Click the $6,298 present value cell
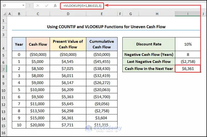This screenshot has width=207, height=137. [68, 111]
